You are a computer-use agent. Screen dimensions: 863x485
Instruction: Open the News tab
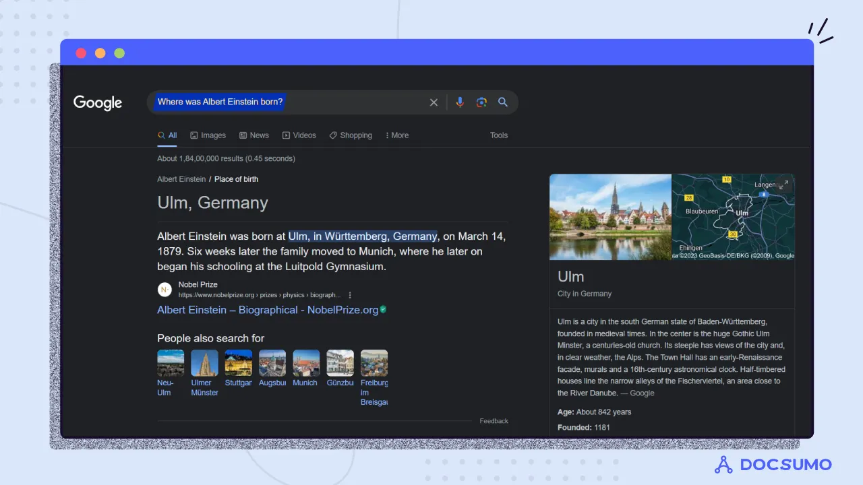click(254, 135)
